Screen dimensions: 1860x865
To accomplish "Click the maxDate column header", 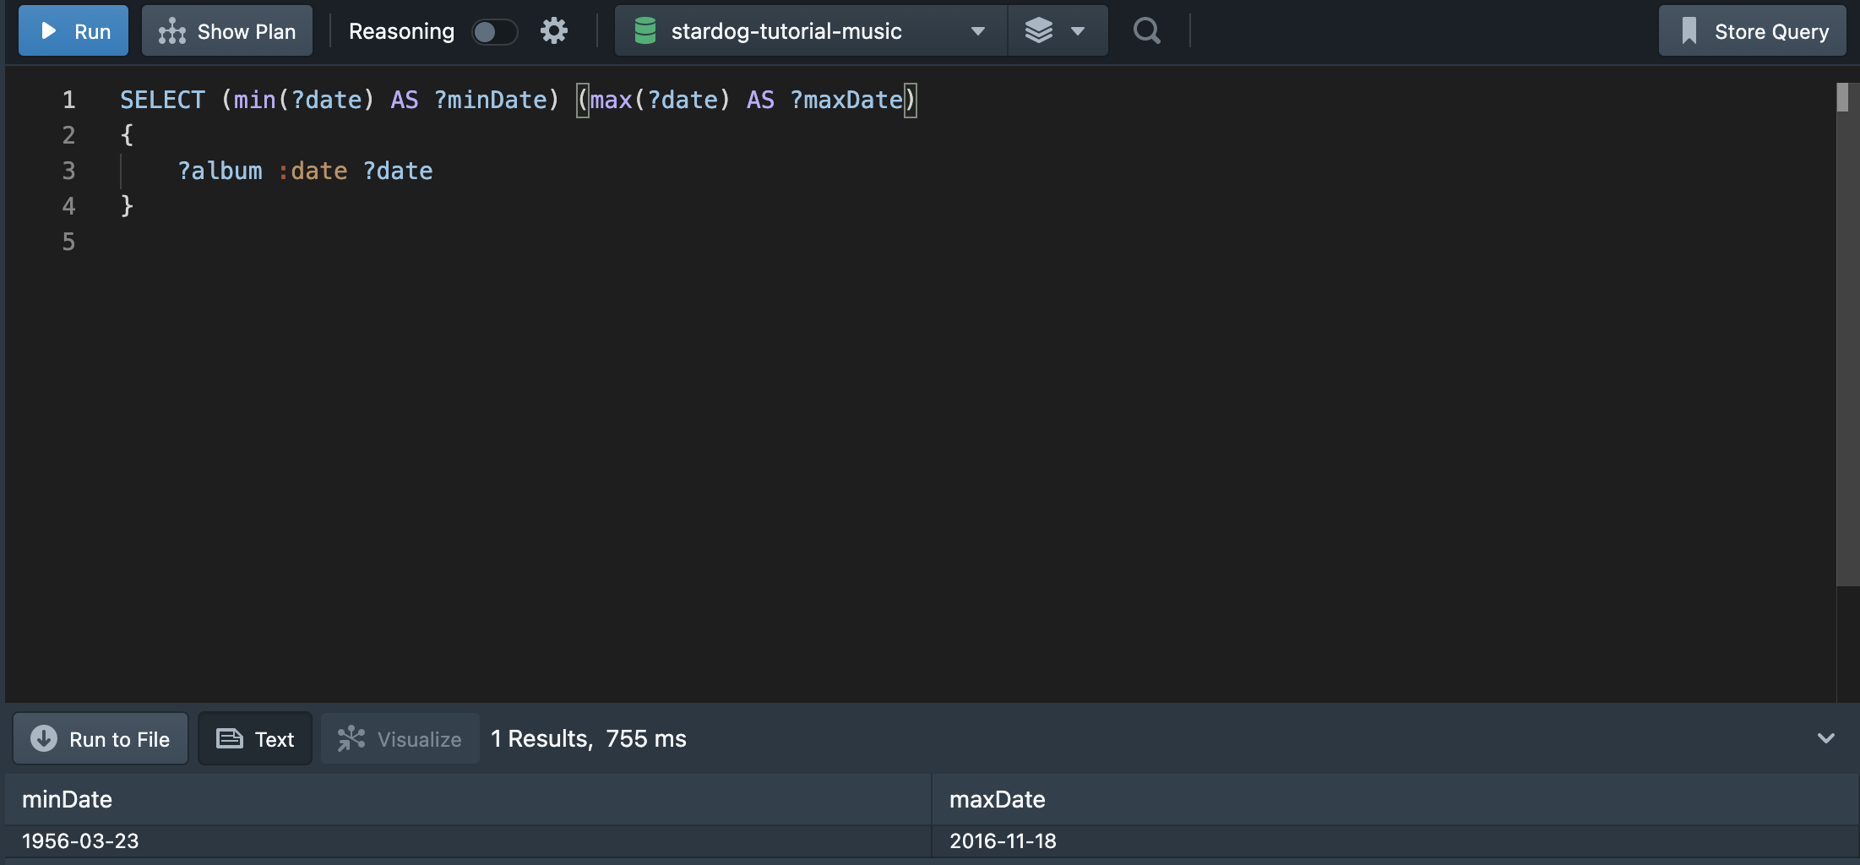I will coord(1395,799).
